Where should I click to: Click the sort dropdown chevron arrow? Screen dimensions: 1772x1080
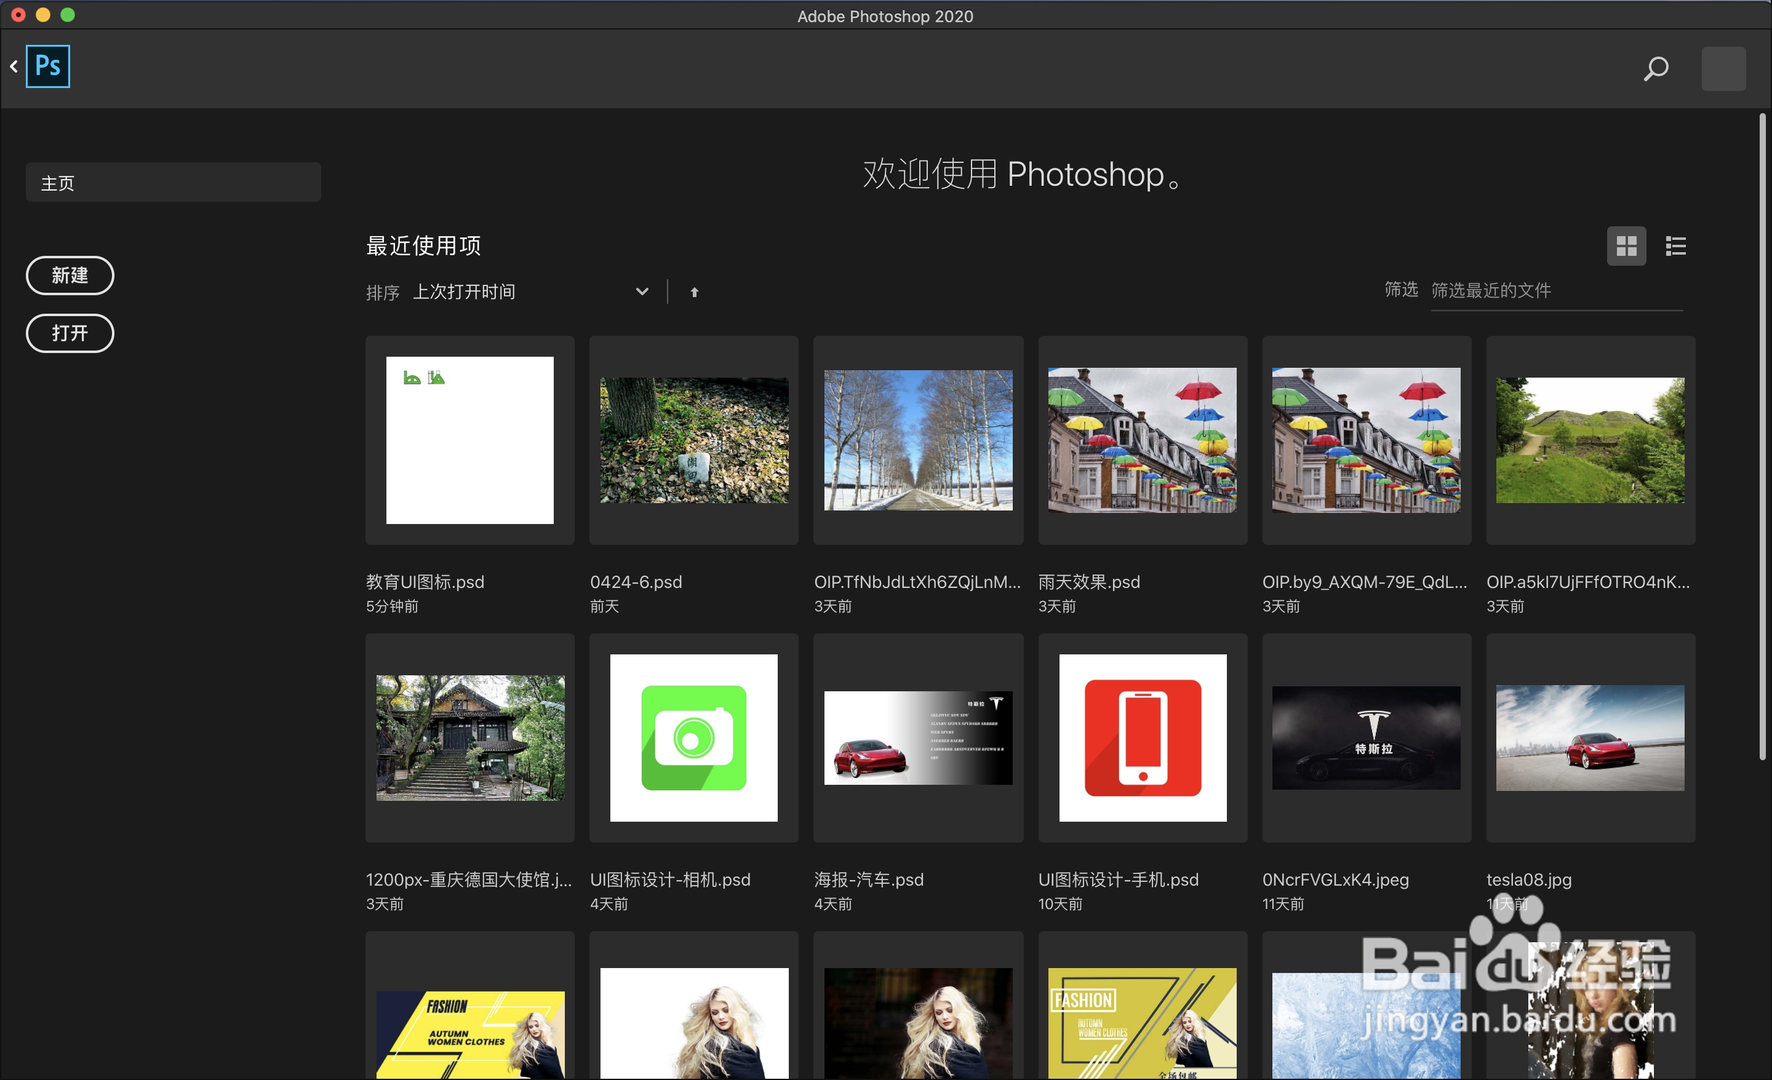(x=642, y=292)
